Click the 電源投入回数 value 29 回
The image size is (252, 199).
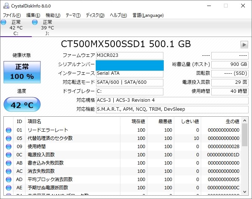point(230,82)
